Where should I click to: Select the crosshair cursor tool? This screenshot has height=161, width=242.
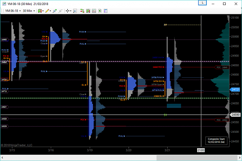67,11
